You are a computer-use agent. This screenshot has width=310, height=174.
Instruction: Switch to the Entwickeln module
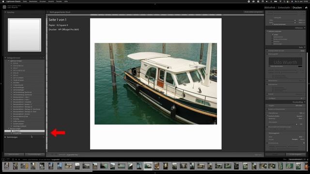(284, 8)
